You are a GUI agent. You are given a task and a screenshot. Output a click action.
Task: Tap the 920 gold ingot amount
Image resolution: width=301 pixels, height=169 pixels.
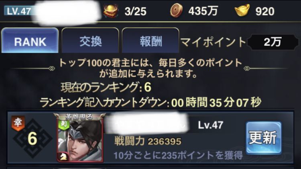tap(265, 11)
